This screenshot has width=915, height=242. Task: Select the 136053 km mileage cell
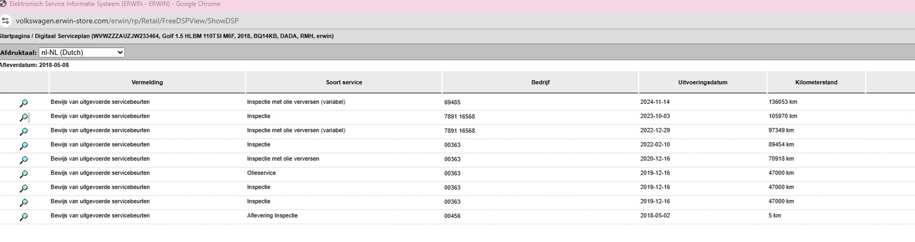[x=783, y=102]
